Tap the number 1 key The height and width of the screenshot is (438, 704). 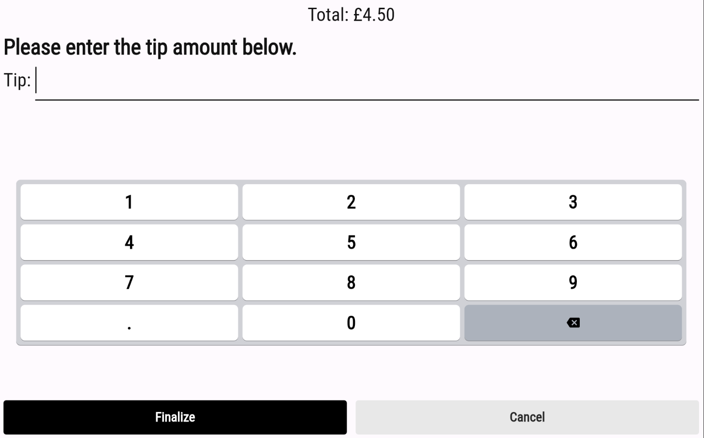coord(129,202)
